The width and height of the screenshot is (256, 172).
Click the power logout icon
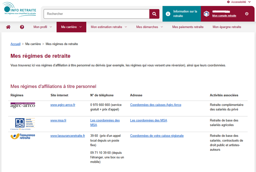(x=247, y=14)
